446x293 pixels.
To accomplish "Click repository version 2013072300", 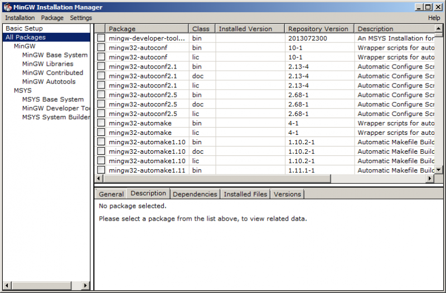I will [x=308, y=38].
